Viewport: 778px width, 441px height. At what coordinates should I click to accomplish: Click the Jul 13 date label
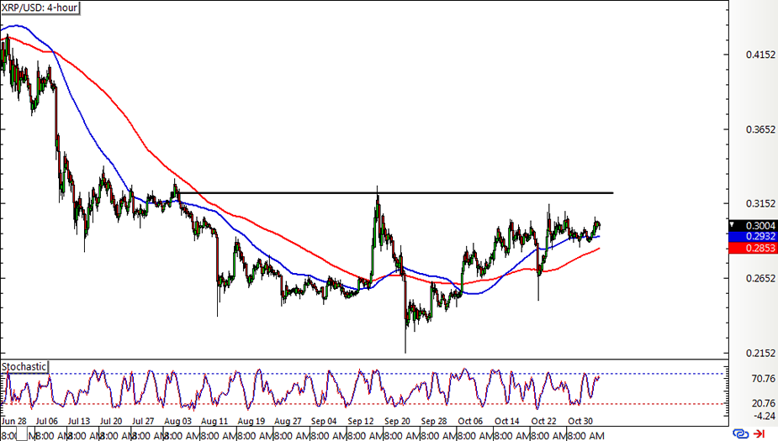(x=79, y=421)
